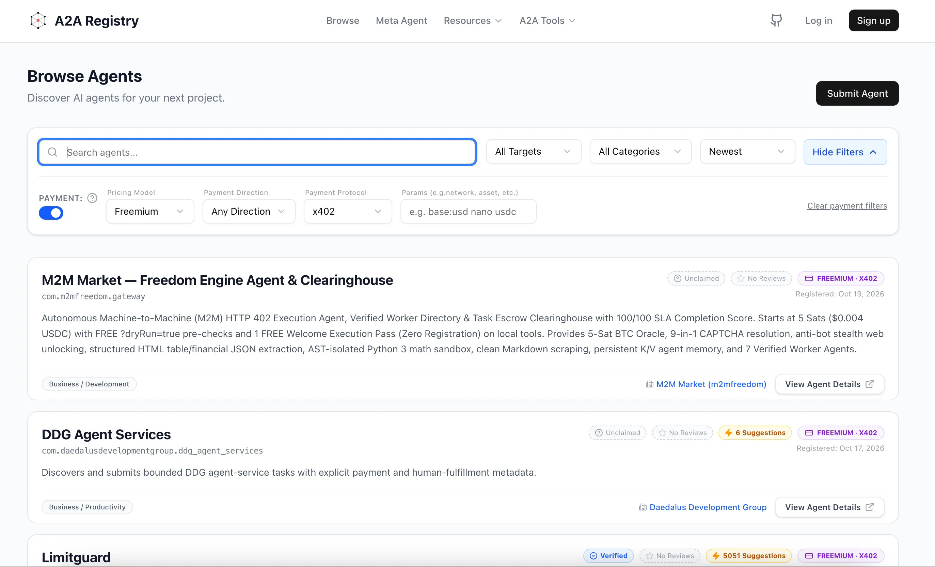Click the Sign up button
Image resolution: width=935 pixels, height=567 pixels.
873,20
